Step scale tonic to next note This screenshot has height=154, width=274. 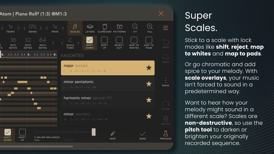click(78, 43)
